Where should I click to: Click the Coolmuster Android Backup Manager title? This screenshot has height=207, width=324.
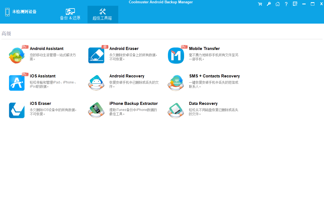coord(161,2)
